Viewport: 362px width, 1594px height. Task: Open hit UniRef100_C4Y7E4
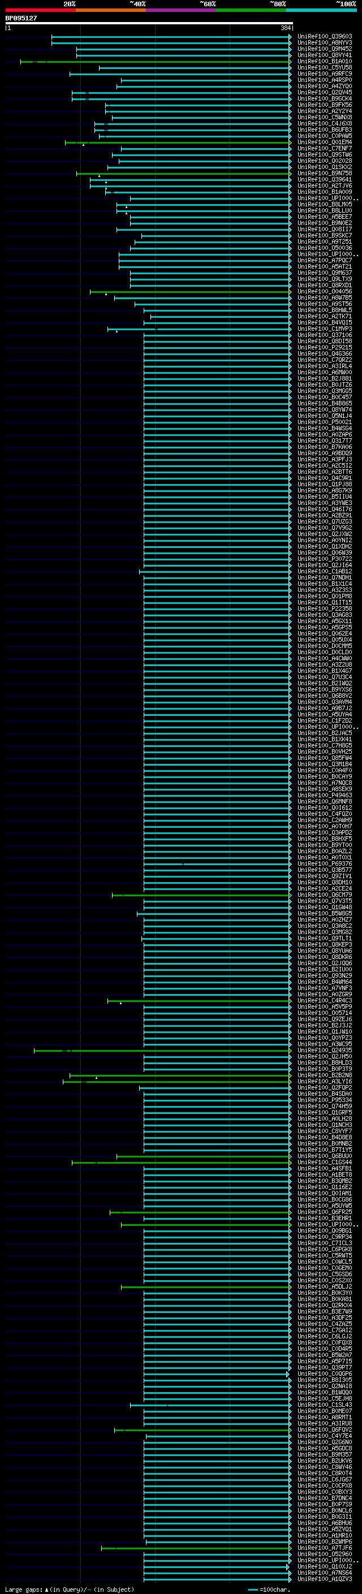[x=324, y=1436]
